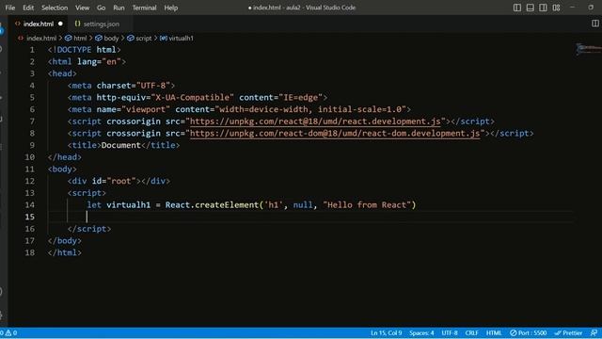
Task: Click the charset="UTF-8" attribute text
Action: click(134, 86)
